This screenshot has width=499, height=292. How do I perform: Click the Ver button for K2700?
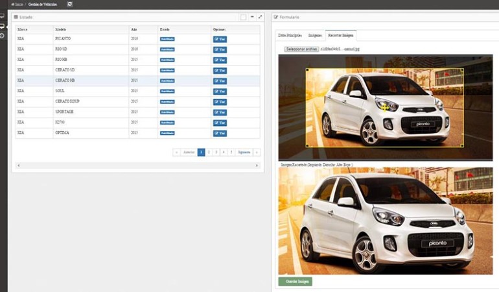220,123
